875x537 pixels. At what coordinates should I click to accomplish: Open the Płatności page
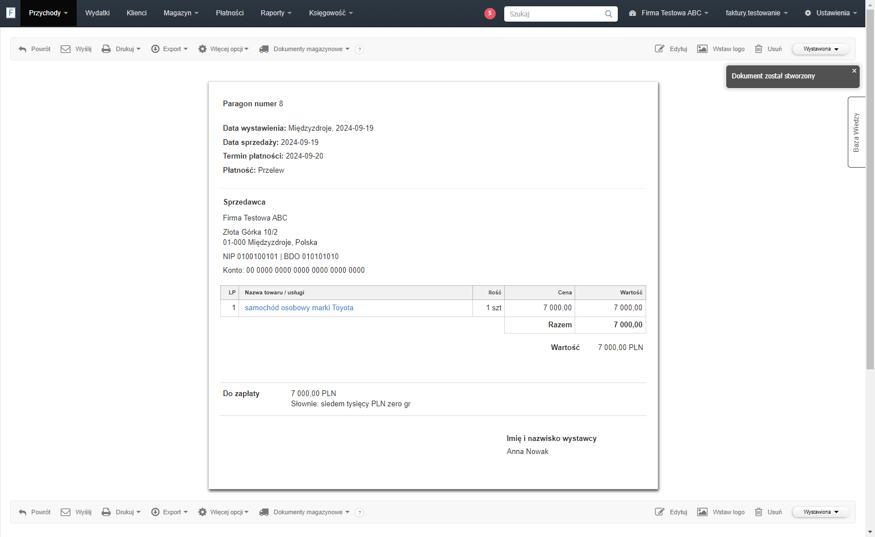click(229, 13)
